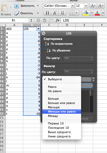Open font color dropdown arrow
Image resolution: width=107 pixels, height=153 pixels.
(103, 13)
